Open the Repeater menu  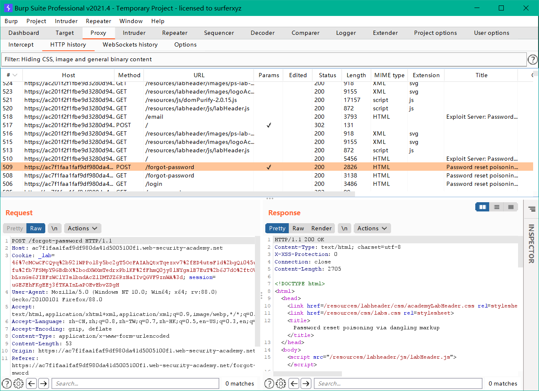(x=98, y=21)
